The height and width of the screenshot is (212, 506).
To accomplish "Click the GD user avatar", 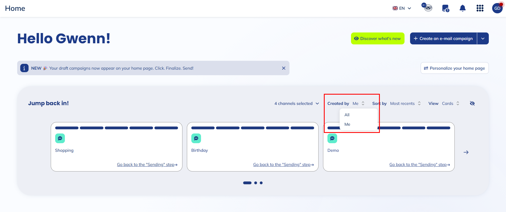I will (497, 8).
